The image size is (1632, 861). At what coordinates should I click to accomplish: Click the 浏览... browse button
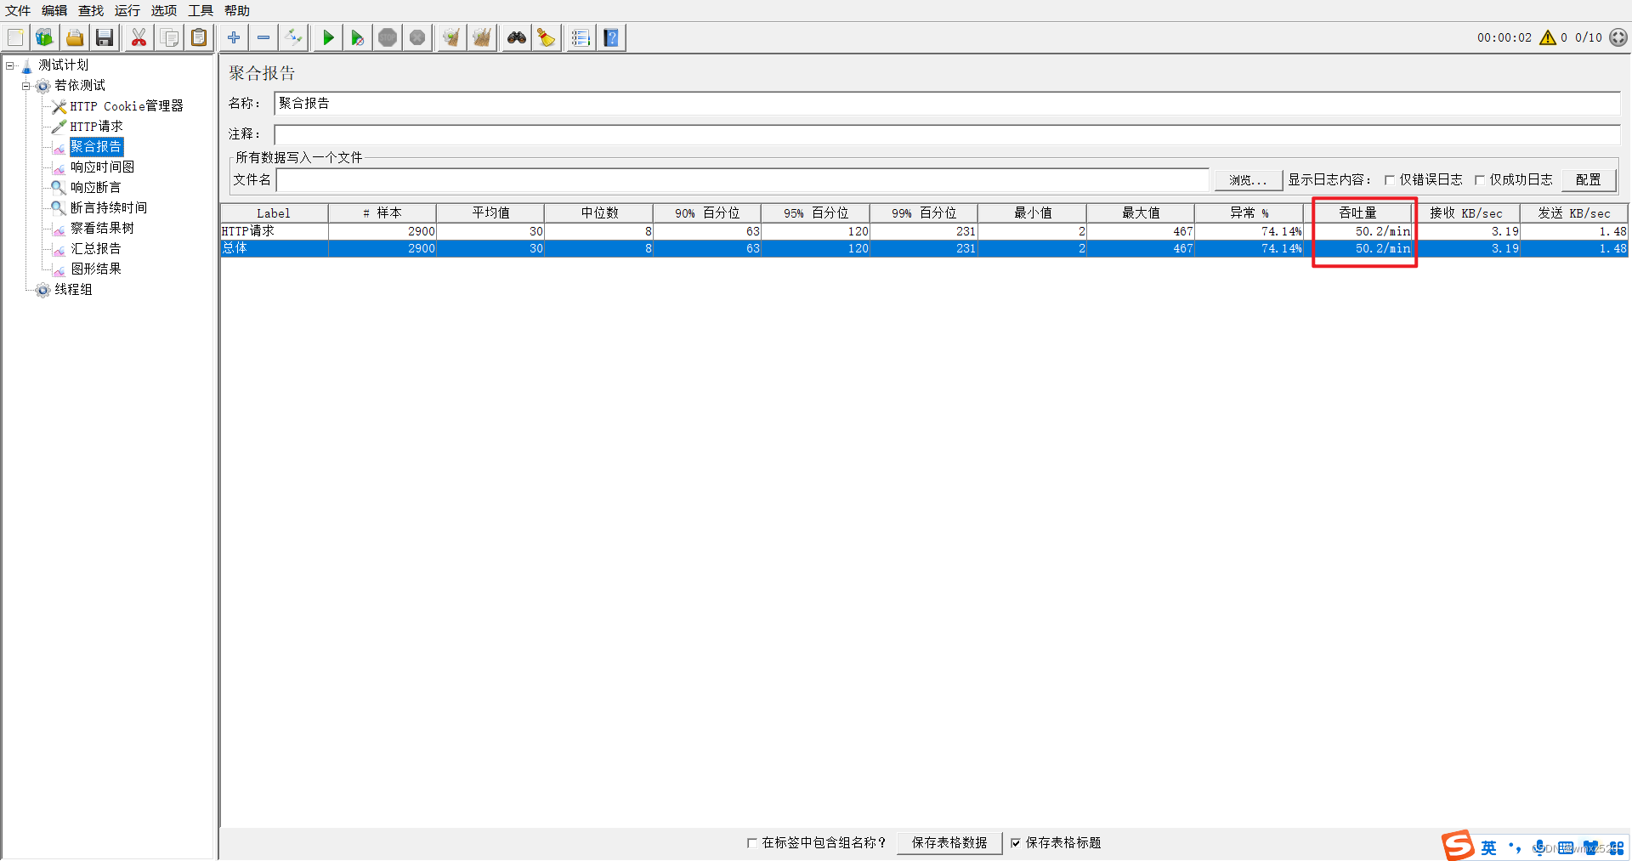pos(1248,180)
